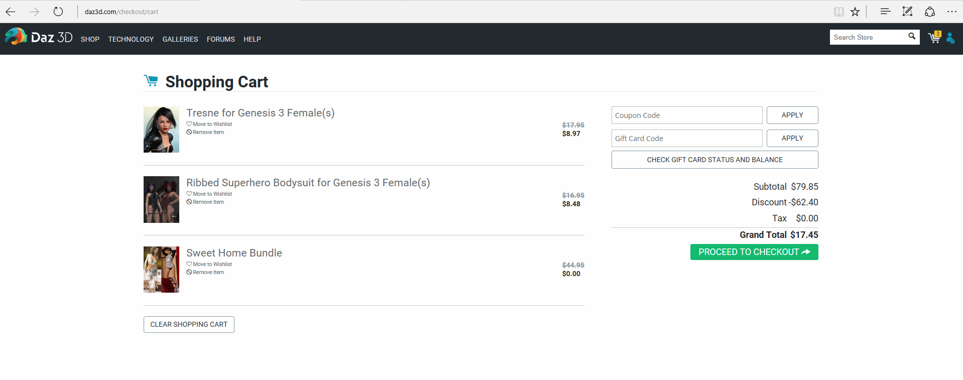The width and height of the screenshot is (963, 380).
Task: Click Proceed to Checkout button
Action: pyautogui.click(x=754, y=252)
